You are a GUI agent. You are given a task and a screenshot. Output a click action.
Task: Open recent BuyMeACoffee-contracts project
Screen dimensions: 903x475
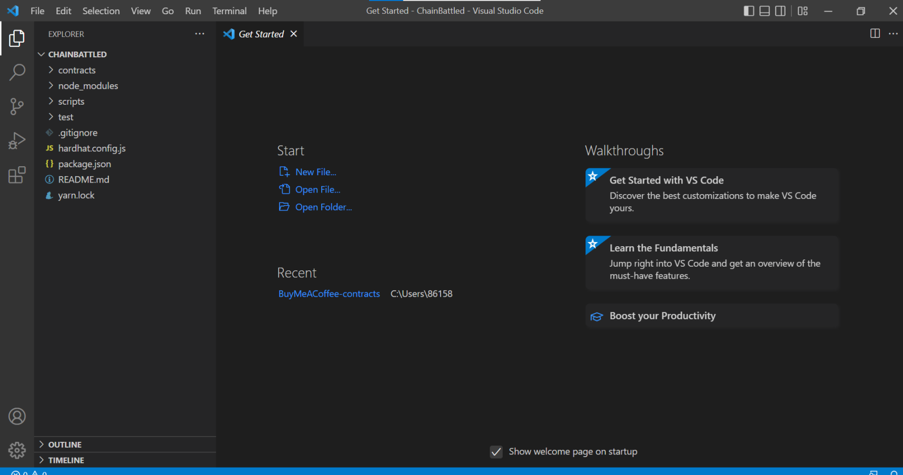tap(329, 294)
